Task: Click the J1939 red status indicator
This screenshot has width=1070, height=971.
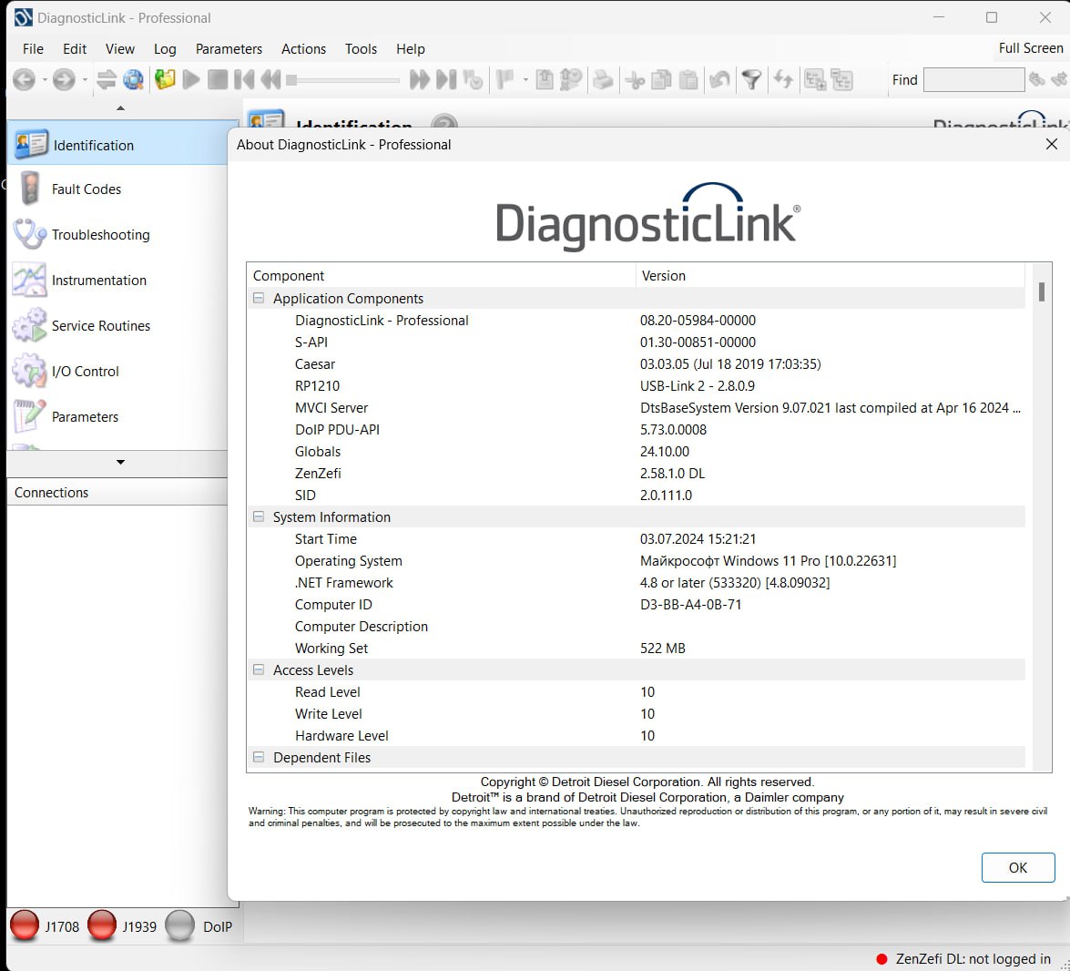Action: (102, 926)
